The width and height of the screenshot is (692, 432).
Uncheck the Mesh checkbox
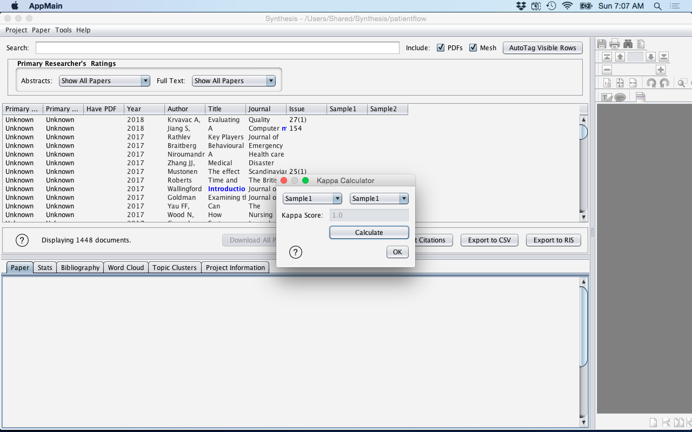coord(474,48)
